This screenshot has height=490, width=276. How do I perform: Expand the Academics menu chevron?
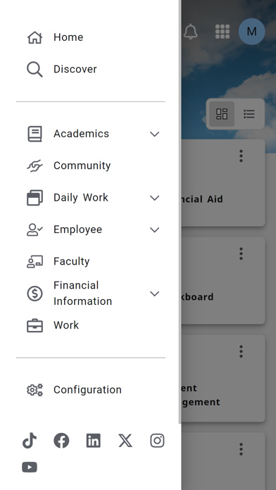155,134
